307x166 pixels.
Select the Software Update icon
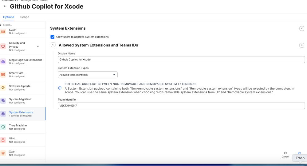[3, 87]
